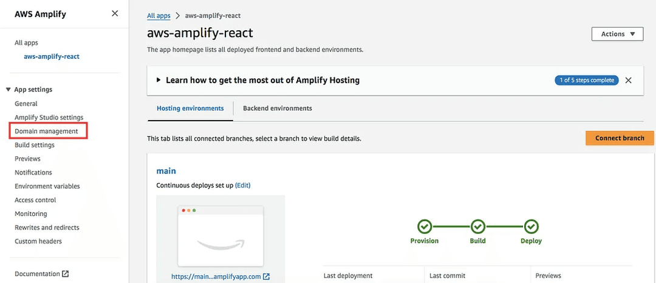Open Amplify Studio settings
The width and height of the screenshot is (656, 283).
(49, 118)
